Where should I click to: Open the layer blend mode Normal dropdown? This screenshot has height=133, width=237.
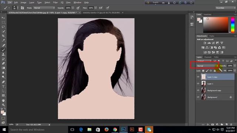click(207, 66)
